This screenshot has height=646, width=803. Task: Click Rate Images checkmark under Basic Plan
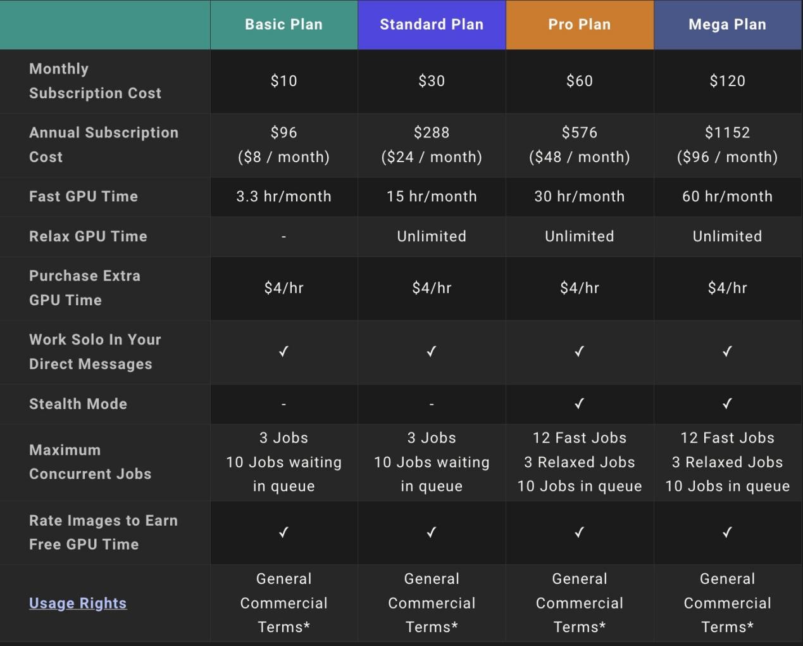(x=283, y=533)
